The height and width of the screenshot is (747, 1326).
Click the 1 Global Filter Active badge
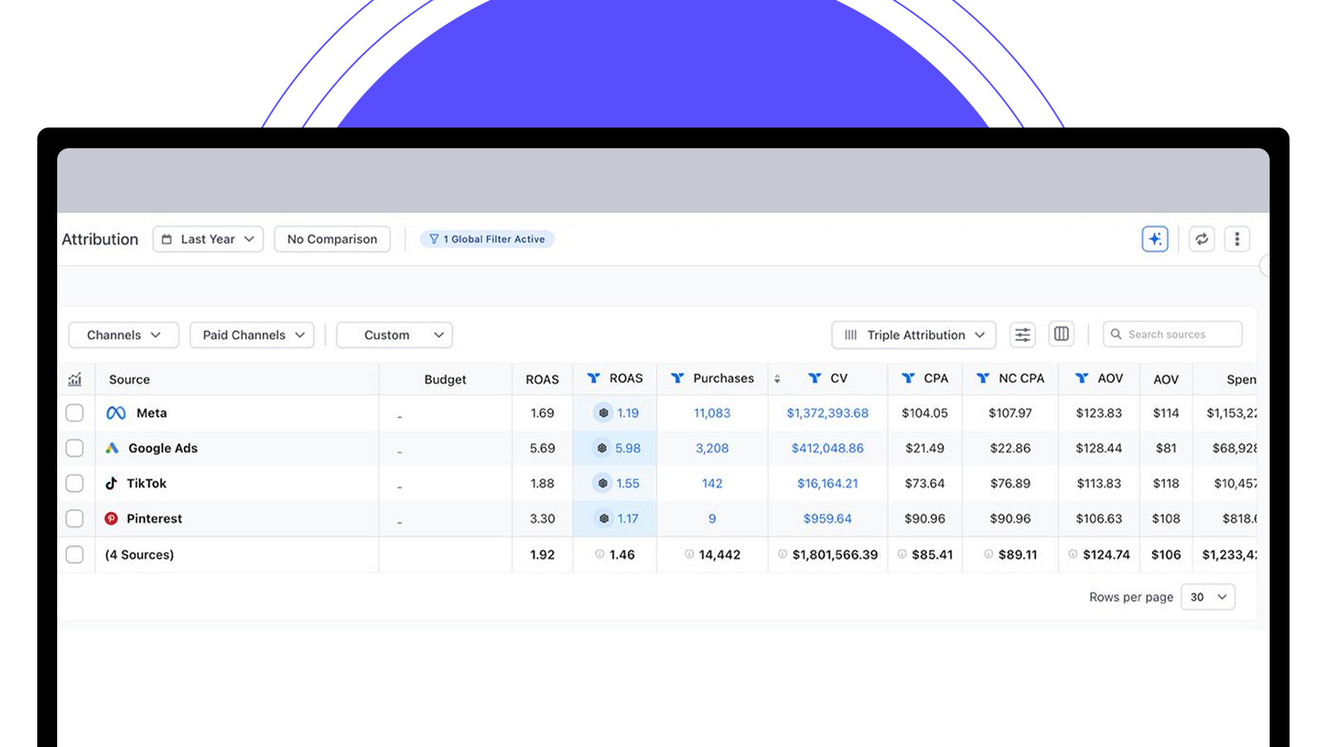(x=487, y=239)
